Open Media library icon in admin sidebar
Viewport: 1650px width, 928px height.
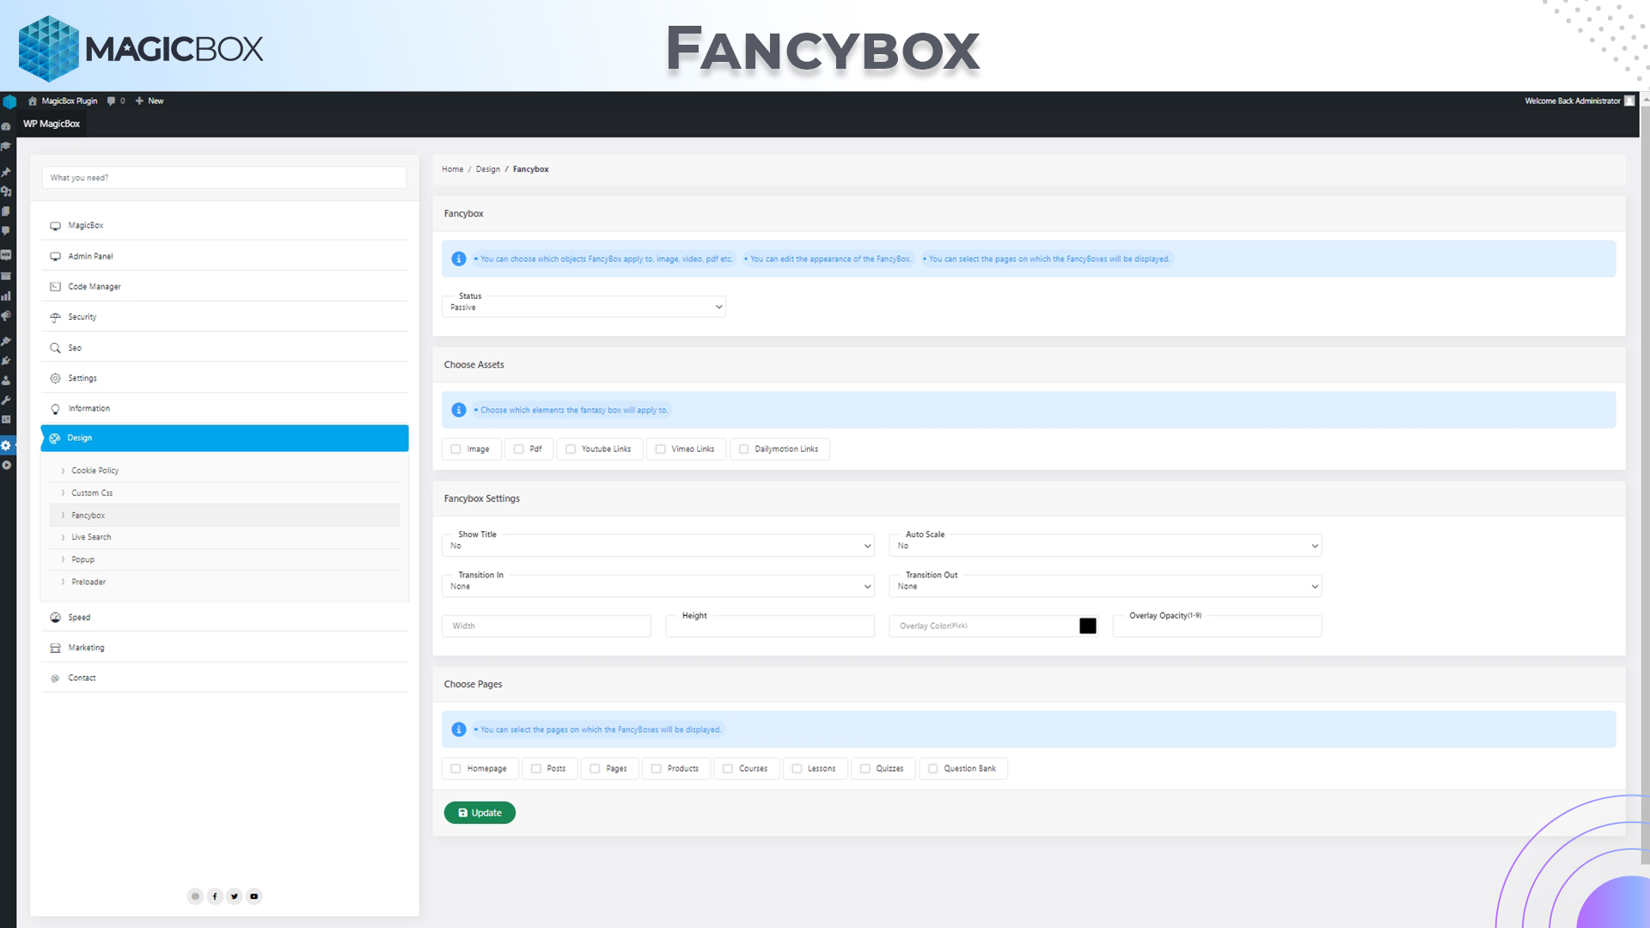pos(6,192)
